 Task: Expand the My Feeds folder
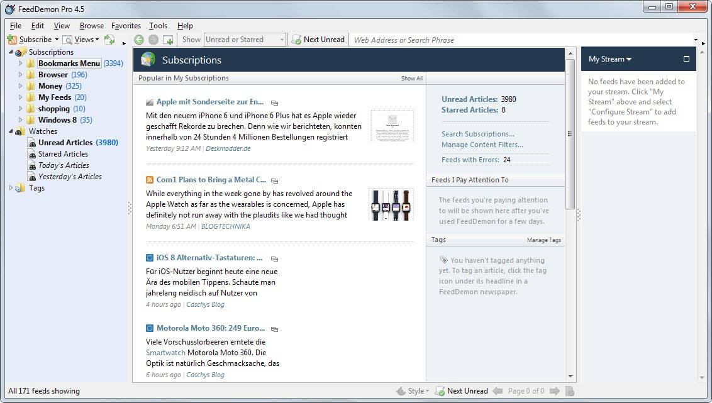tap(20, 97)
